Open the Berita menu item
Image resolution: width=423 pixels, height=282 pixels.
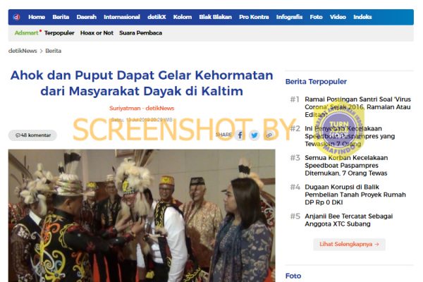(61, 17)
